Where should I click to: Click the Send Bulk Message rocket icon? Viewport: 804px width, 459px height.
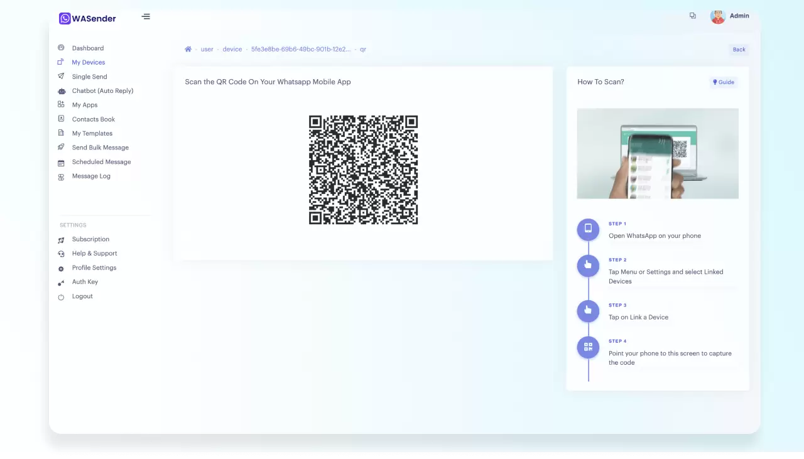61,147
